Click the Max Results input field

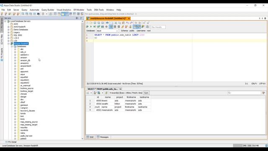click(x=158, y=27)
